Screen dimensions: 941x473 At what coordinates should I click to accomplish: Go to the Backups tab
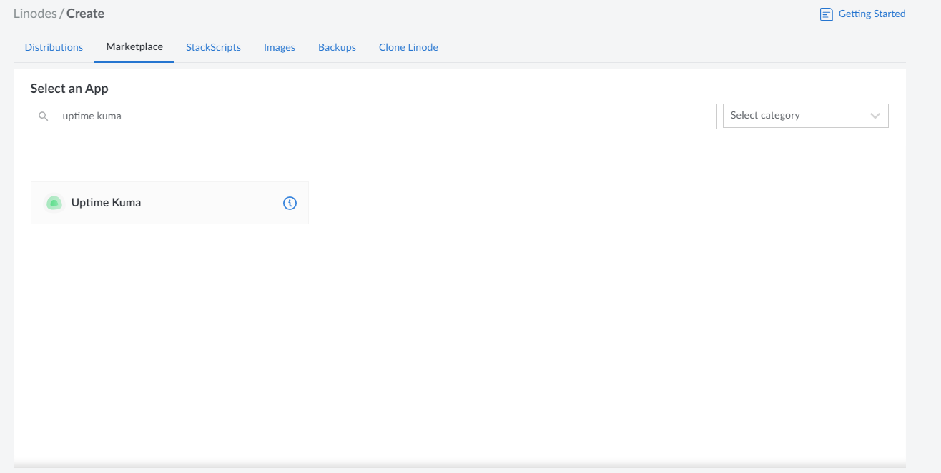337,47
